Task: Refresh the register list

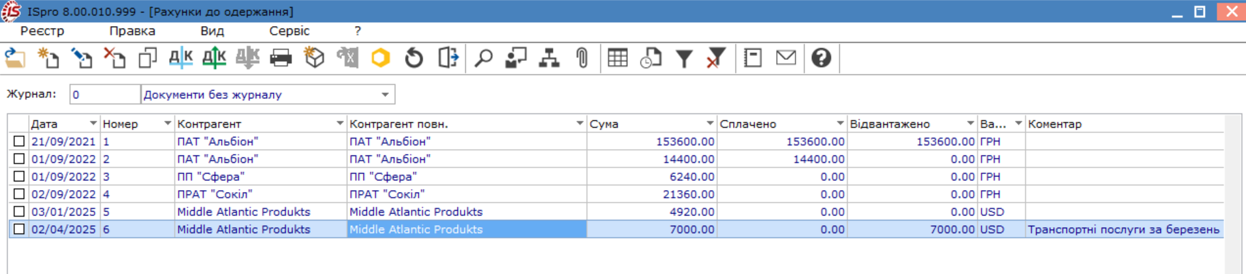Action: tap(414, 59)
